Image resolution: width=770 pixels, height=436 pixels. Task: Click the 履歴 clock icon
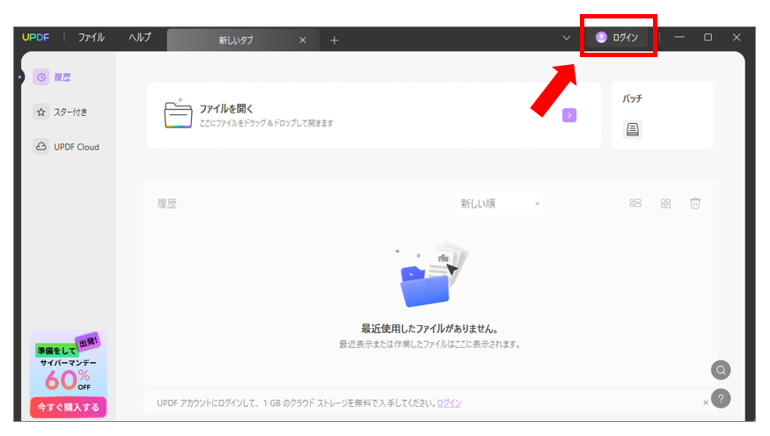click(x=41, y=77)
